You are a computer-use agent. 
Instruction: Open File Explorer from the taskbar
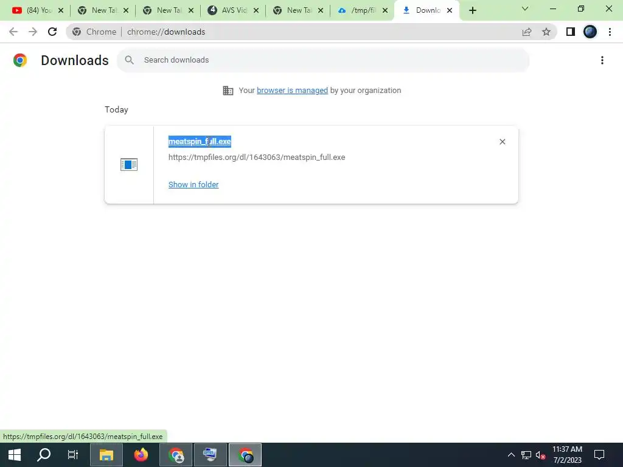(106, 455)
